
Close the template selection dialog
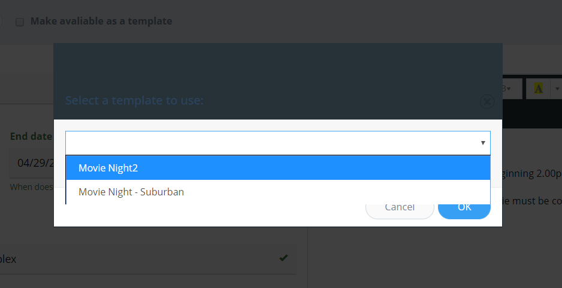[x=487, y=102]
